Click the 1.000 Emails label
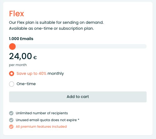 click(21, 39)
